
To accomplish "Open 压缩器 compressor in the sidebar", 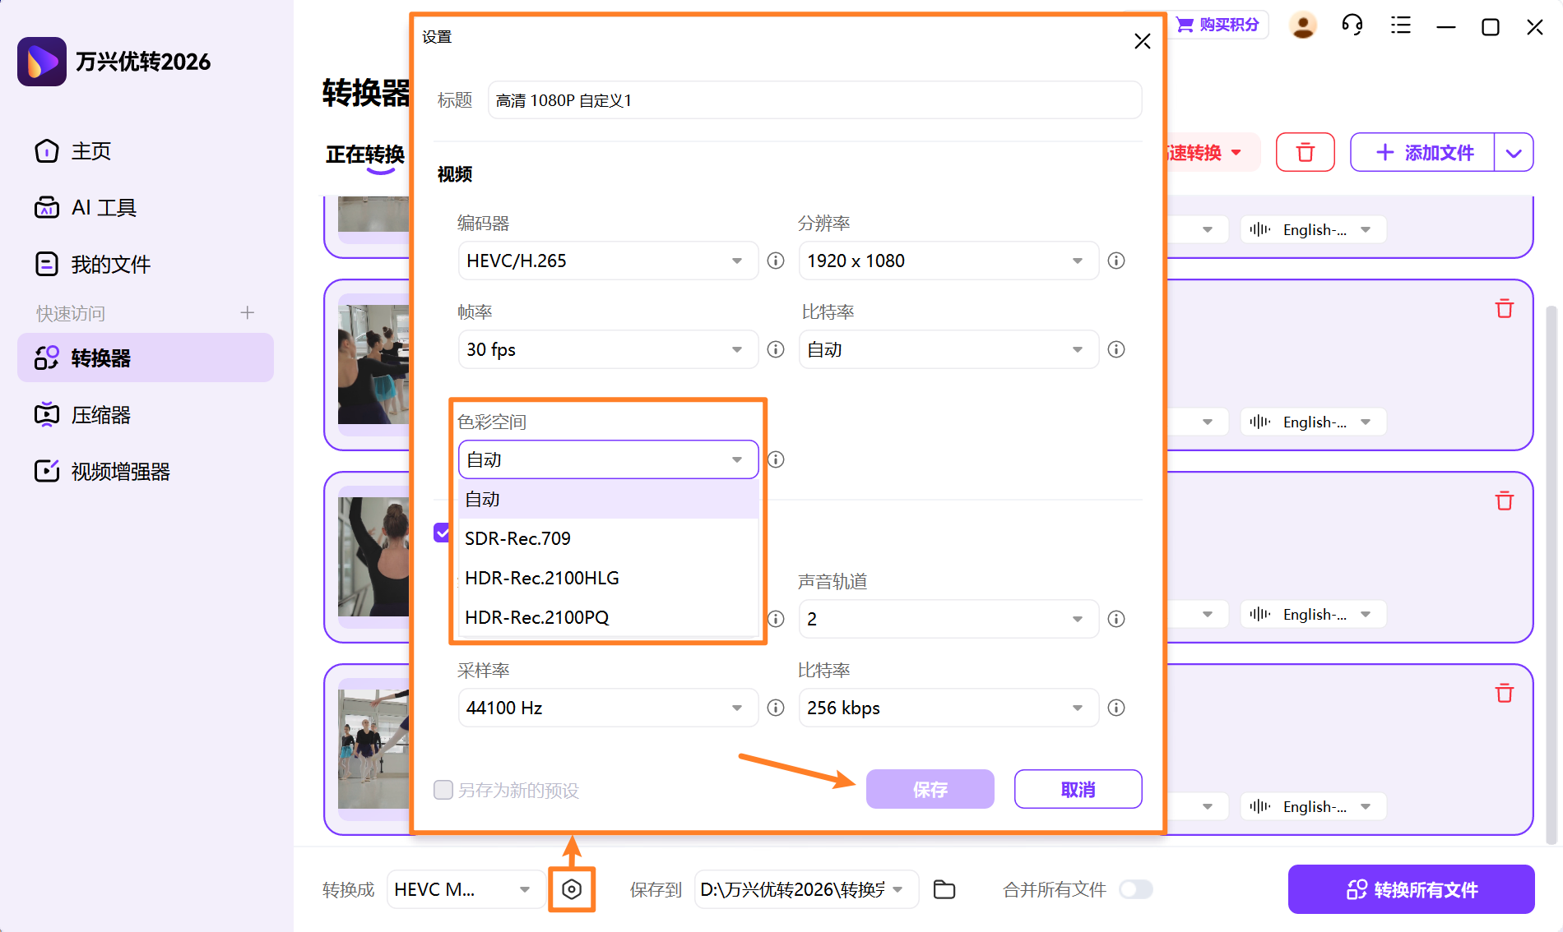I will (x=101, y=415).
